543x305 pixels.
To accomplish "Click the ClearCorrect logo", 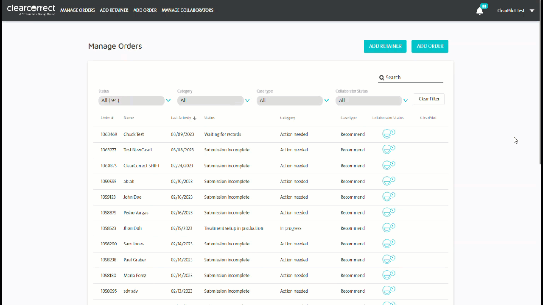I will click(31, 10).
